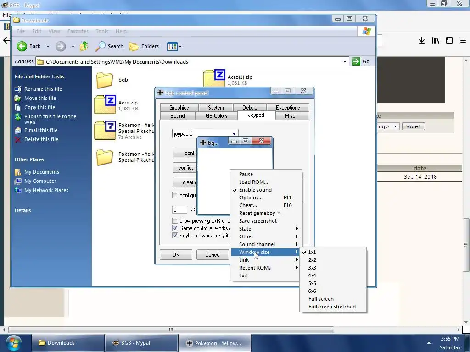The image size is (470, 352).
Task: Open My Documents under Other Places
Action: pos(42,172)
